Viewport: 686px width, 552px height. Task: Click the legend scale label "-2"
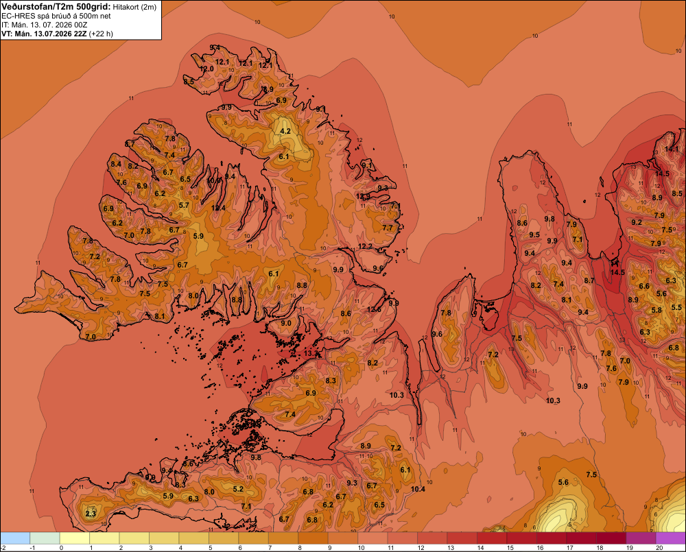[x=3, y=548]
